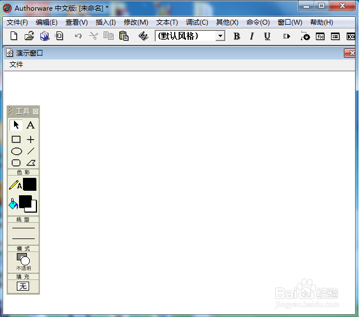Viewport: 359px width, 317px height.
Task: Click the Control Panel toolbar icon
Action: (305, 36)
